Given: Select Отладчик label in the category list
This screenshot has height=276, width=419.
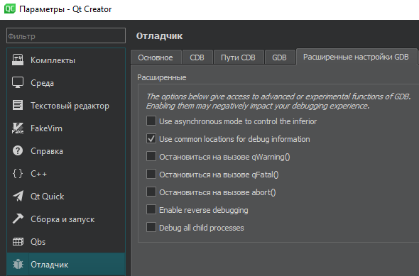Looking at the screenshot, I should pyautogui.click(x=50, y=265).
